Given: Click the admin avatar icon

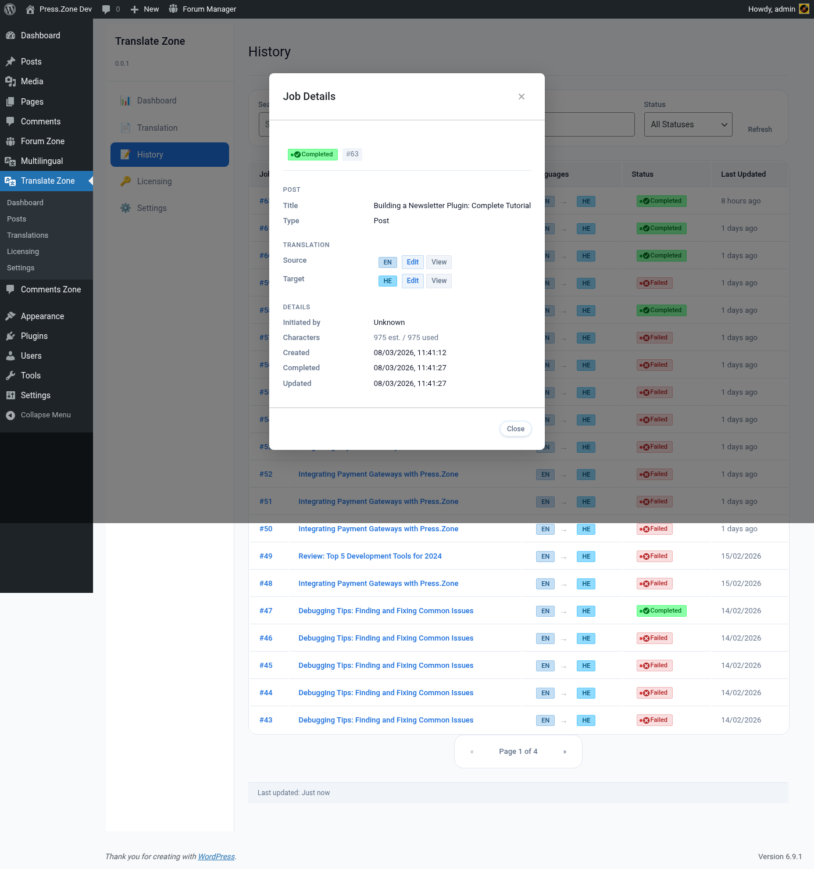Looking at the screenshot, I should pyautogui.click(x=804, y=9).
